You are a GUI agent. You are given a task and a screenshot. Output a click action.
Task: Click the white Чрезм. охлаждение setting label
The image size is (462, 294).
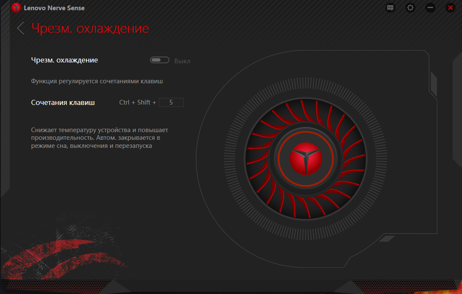click(x=65, y=60)
